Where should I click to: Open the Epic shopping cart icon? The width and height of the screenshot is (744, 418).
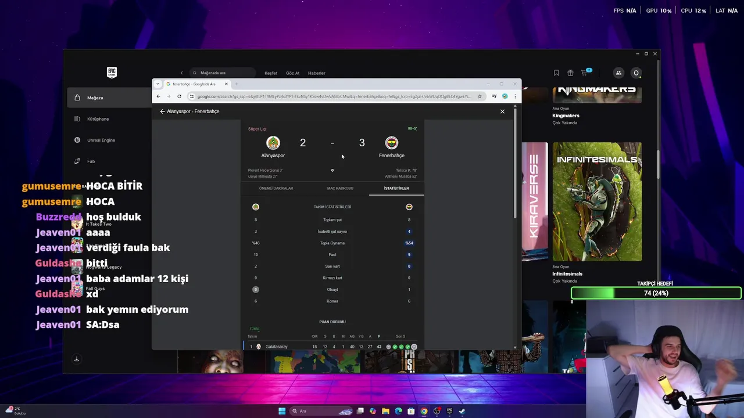(585, 73)
